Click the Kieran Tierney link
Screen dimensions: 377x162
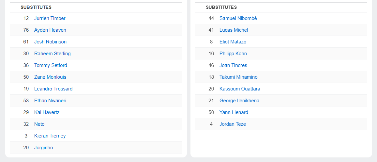[x=50, y=136]
